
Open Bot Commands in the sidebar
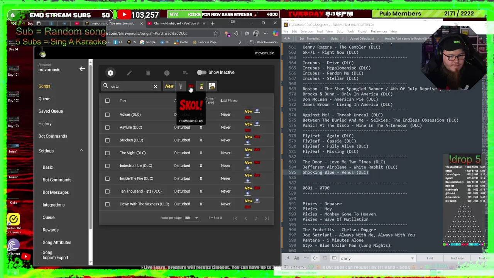53,136
